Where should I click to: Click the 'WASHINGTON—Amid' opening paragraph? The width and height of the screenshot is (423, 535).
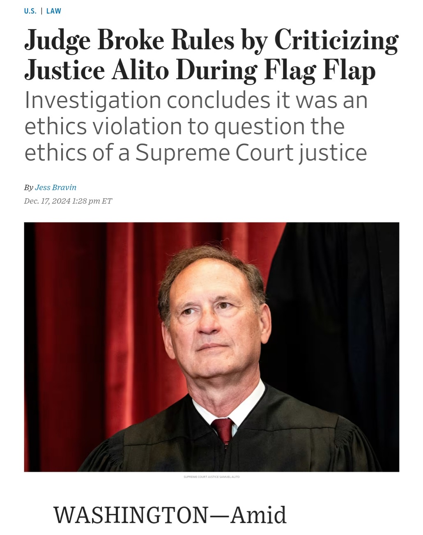click(170, 515)
